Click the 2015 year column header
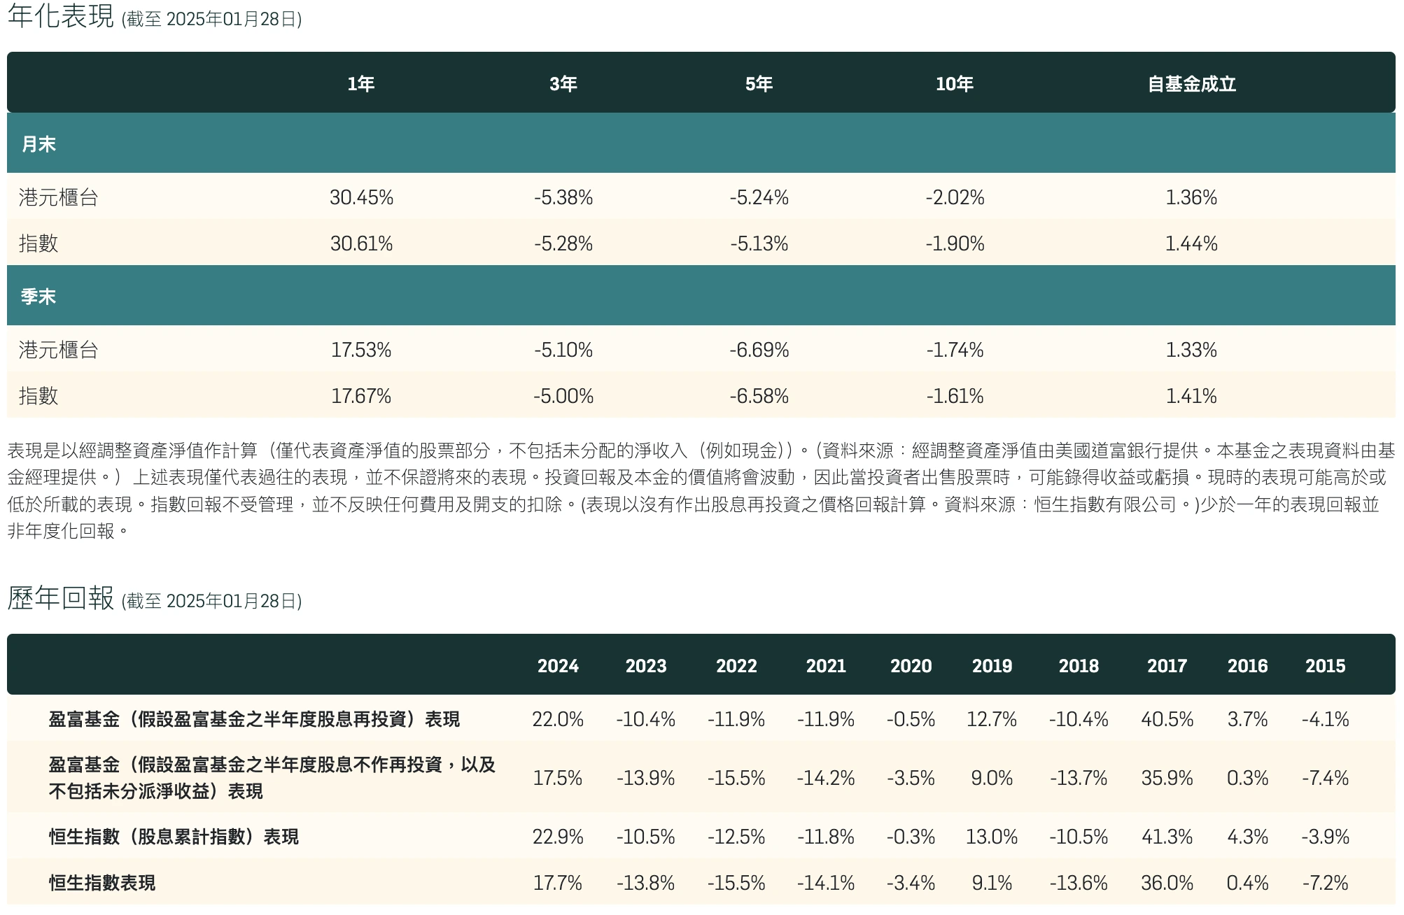Screen dimensions: 1404x915 click(1327, 666)
